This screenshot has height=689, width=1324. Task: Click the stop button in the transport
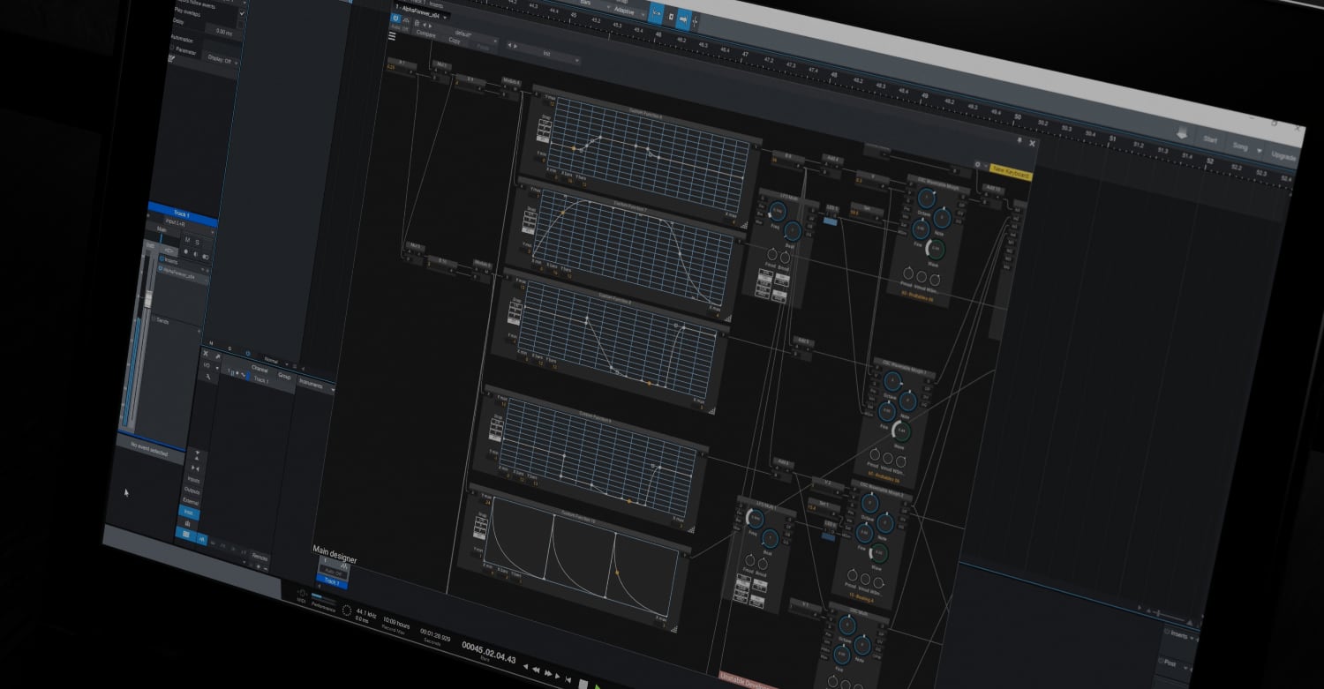[583, 684]
